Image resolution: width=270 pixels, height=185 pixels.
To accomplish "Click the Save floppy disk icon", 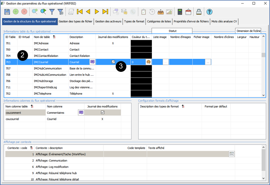I will click(7, 12).
